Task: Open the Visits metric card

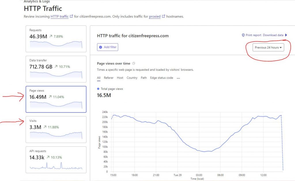Action: 56,129
